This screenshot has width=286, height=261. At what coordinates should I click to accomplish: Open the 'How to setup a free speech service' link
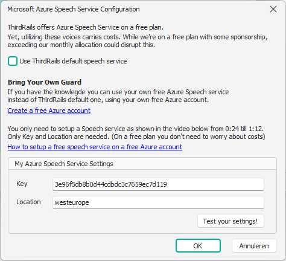click(95, 147)
